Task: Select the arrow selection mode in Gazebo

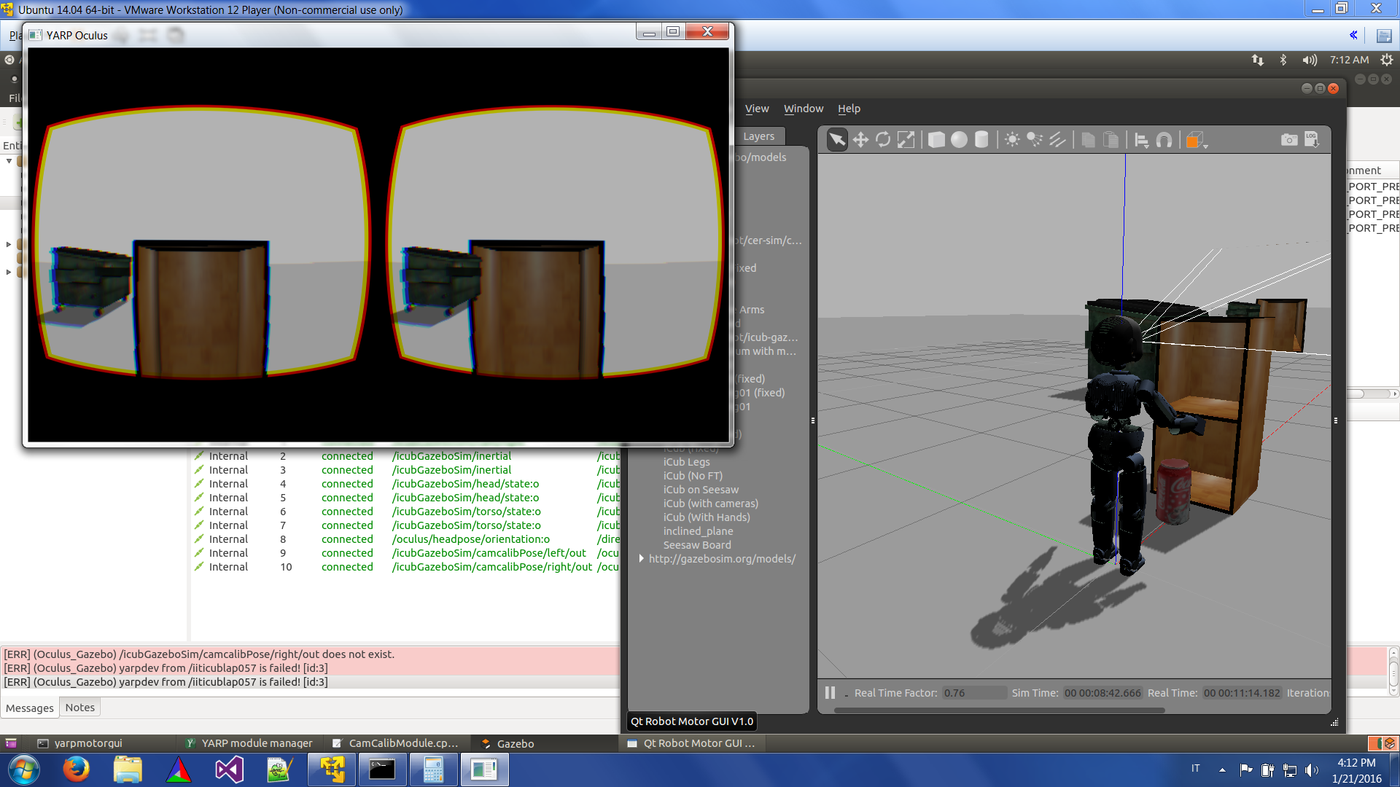Action: [838, 140]
